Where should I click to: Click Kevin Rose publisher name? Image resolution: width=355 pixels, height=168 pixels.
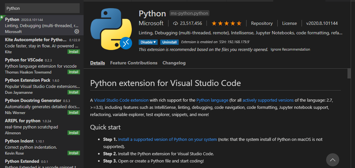(14, 153)
